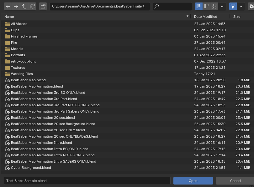Screen dimensions: 254x187
Task: Select the Finished Frames folder icon
Action: point(8,37)
